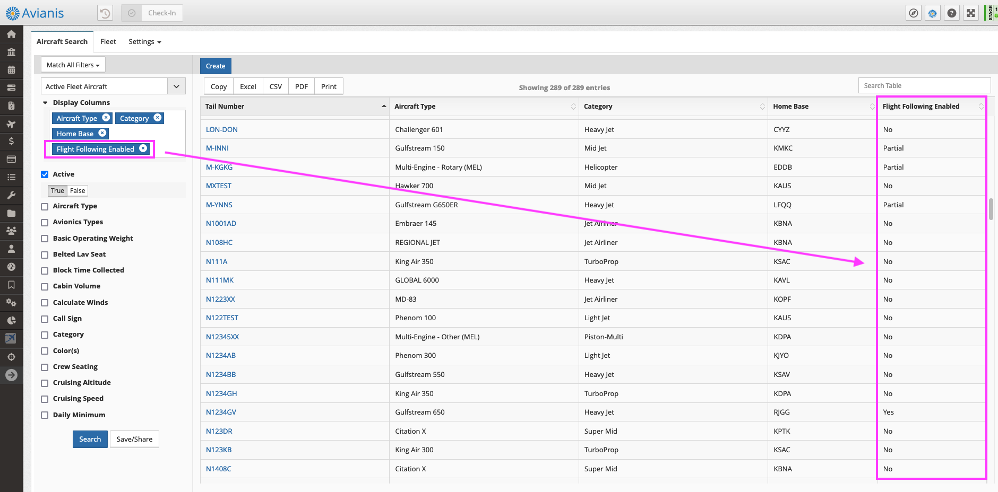
Task: Enable the Block Time Collected checkbox
Action: 45,270
